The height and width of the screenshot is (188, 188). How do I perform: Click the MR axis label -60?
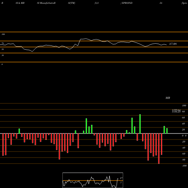[x=183, y=154]
